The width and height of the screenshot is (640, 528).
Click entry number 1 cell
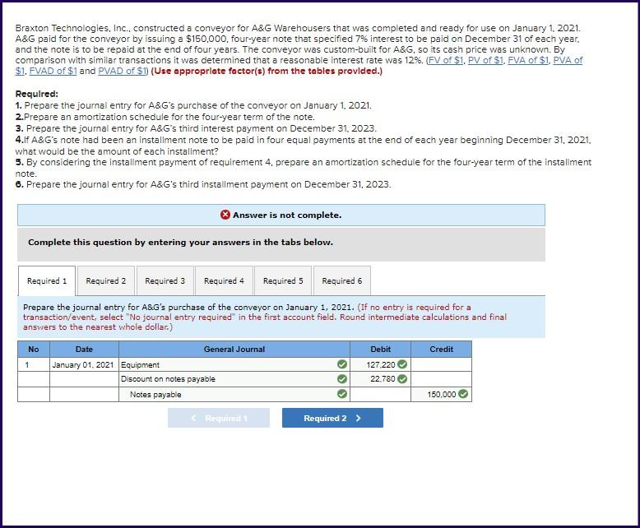[34, 364]
